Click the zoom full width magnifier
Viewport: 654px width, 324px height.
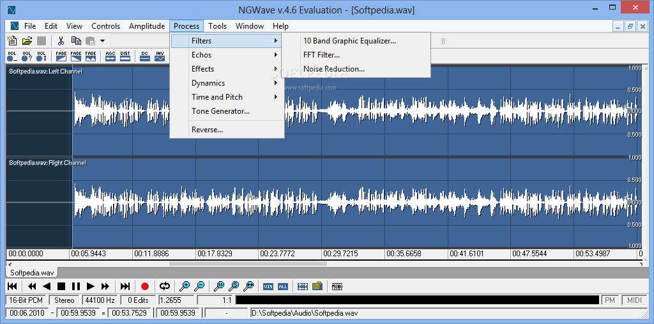tap(248, 286)
